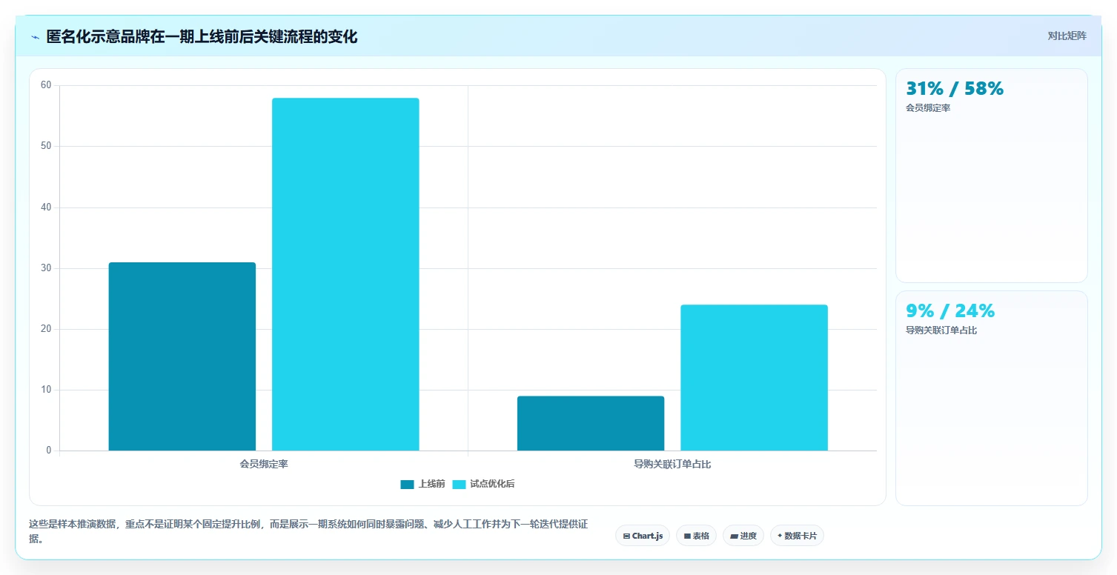Image resolution: width=1117 pixels, height=575 pixels.
Task: Toggle the 试点优化后 legend swatch
Action: [459, 485]
